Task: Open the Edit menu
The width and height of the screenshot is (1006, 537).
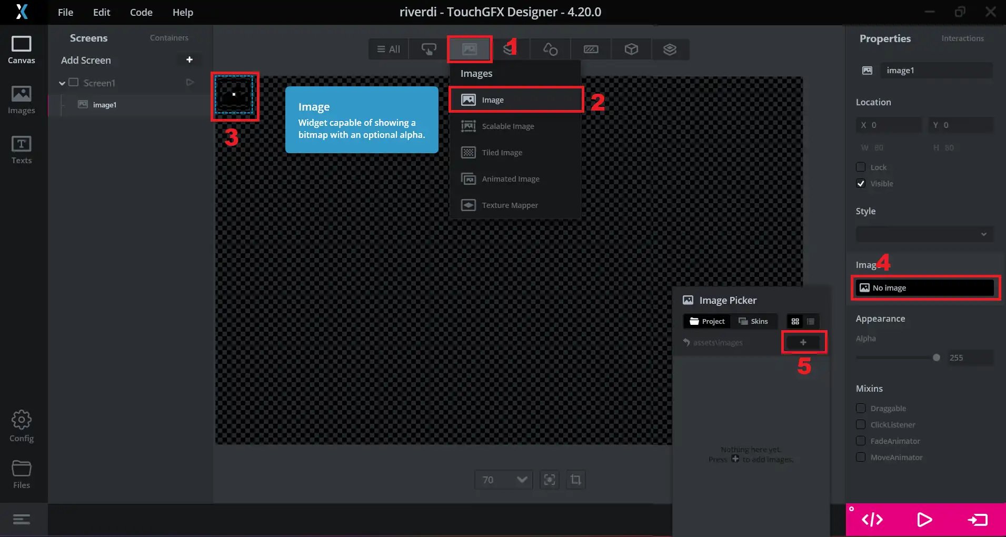Action: point(102,12)
